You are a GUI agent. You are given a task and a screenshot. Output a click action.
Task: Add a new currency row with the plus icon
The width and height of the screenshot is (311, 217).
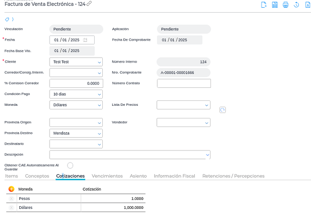pyautogui.click(x=11, y=189)
